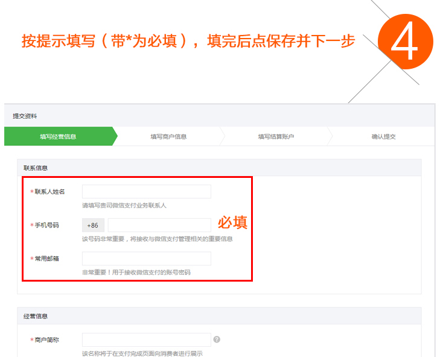This screenshot has width=443, height=357.
Task: Focus the 联系人姓名 input field
Action: click(x=146, y=192)
